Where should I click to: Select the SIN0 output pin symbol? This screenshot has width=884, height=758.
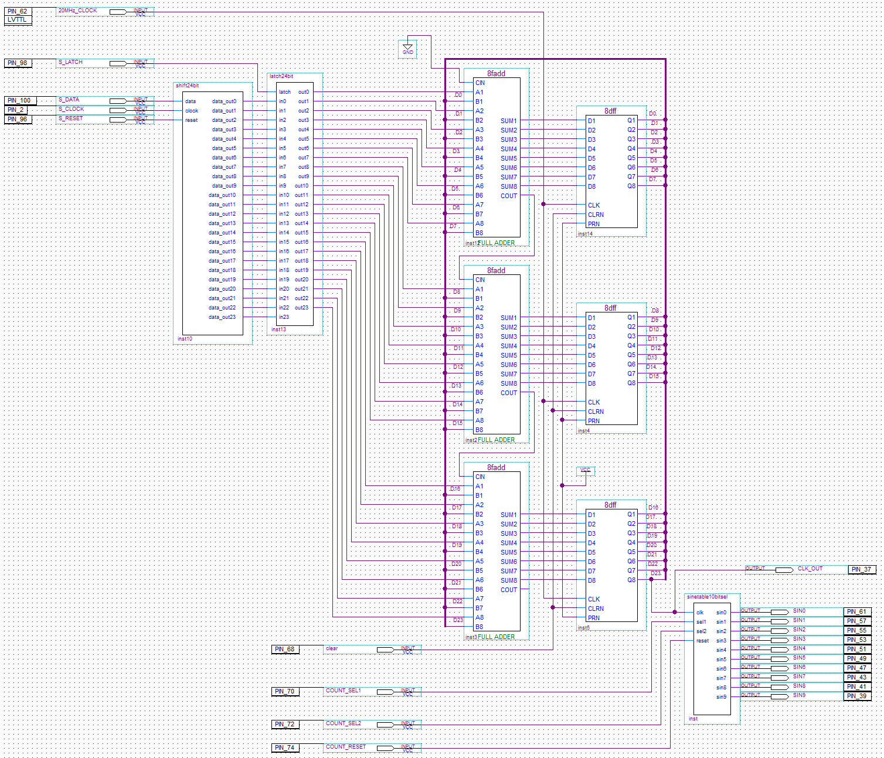click(x=779, y=612)
